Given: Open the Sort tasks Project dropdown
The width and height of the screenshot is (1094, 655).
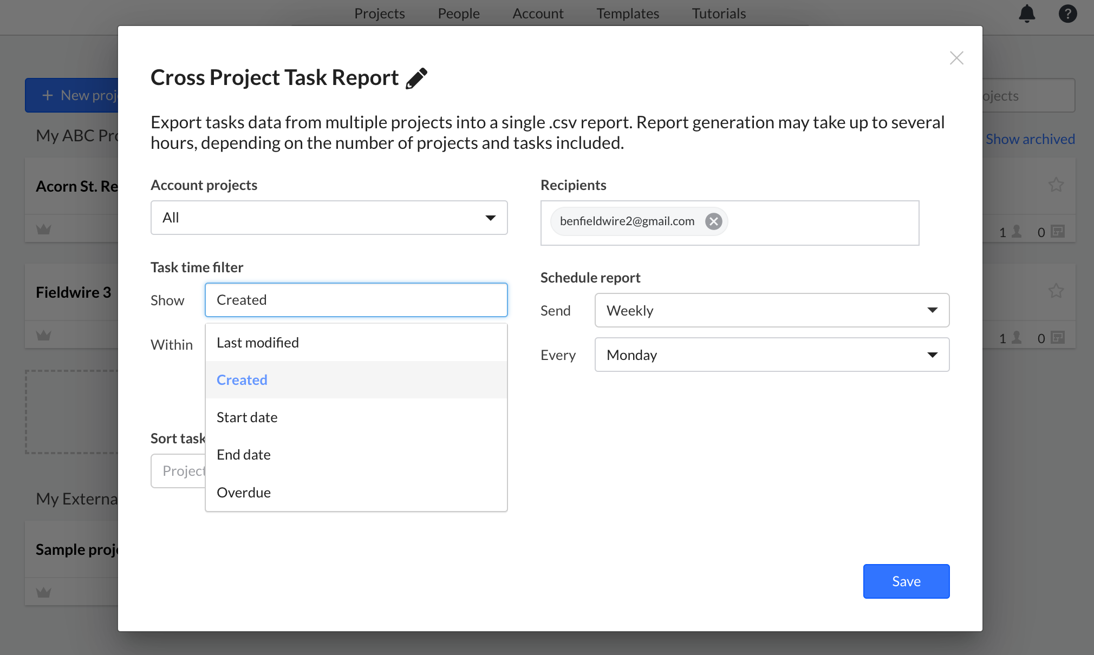Looking at the screenshot, I should [x=178, y=471].
